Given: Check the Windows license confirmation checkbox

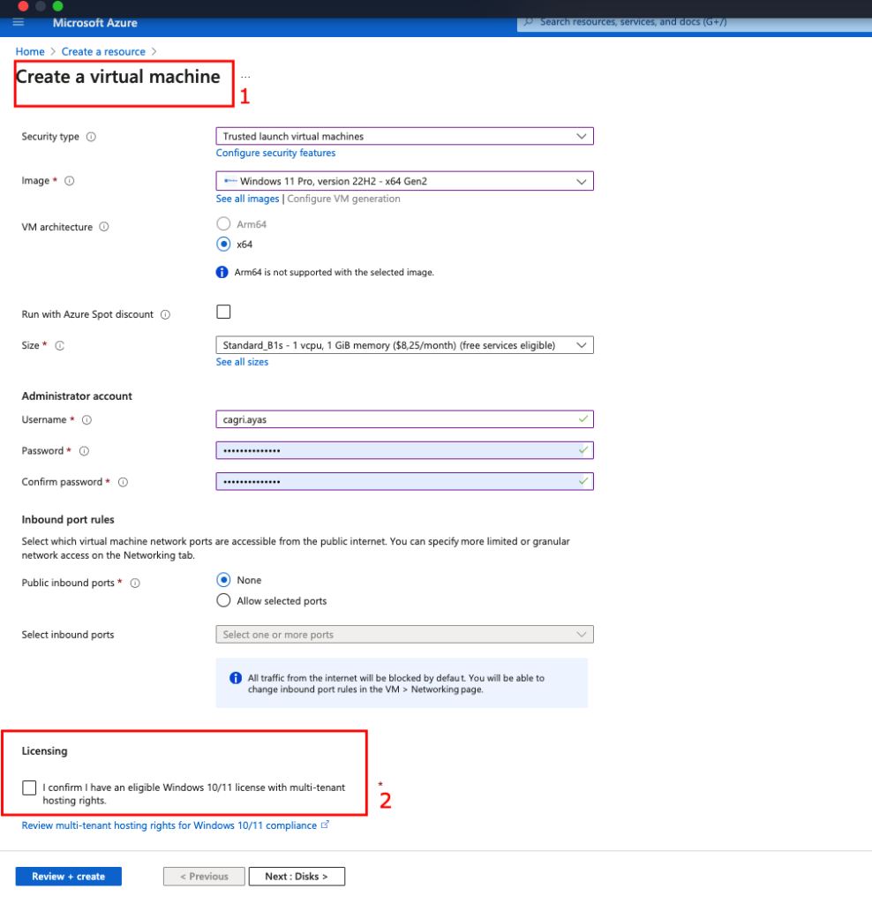Looking at the screenshot, I should [30, 787].
